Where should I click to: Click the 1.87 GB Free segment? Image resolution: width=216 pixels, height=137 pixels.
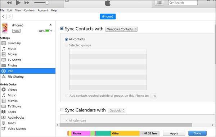[149, 133]
